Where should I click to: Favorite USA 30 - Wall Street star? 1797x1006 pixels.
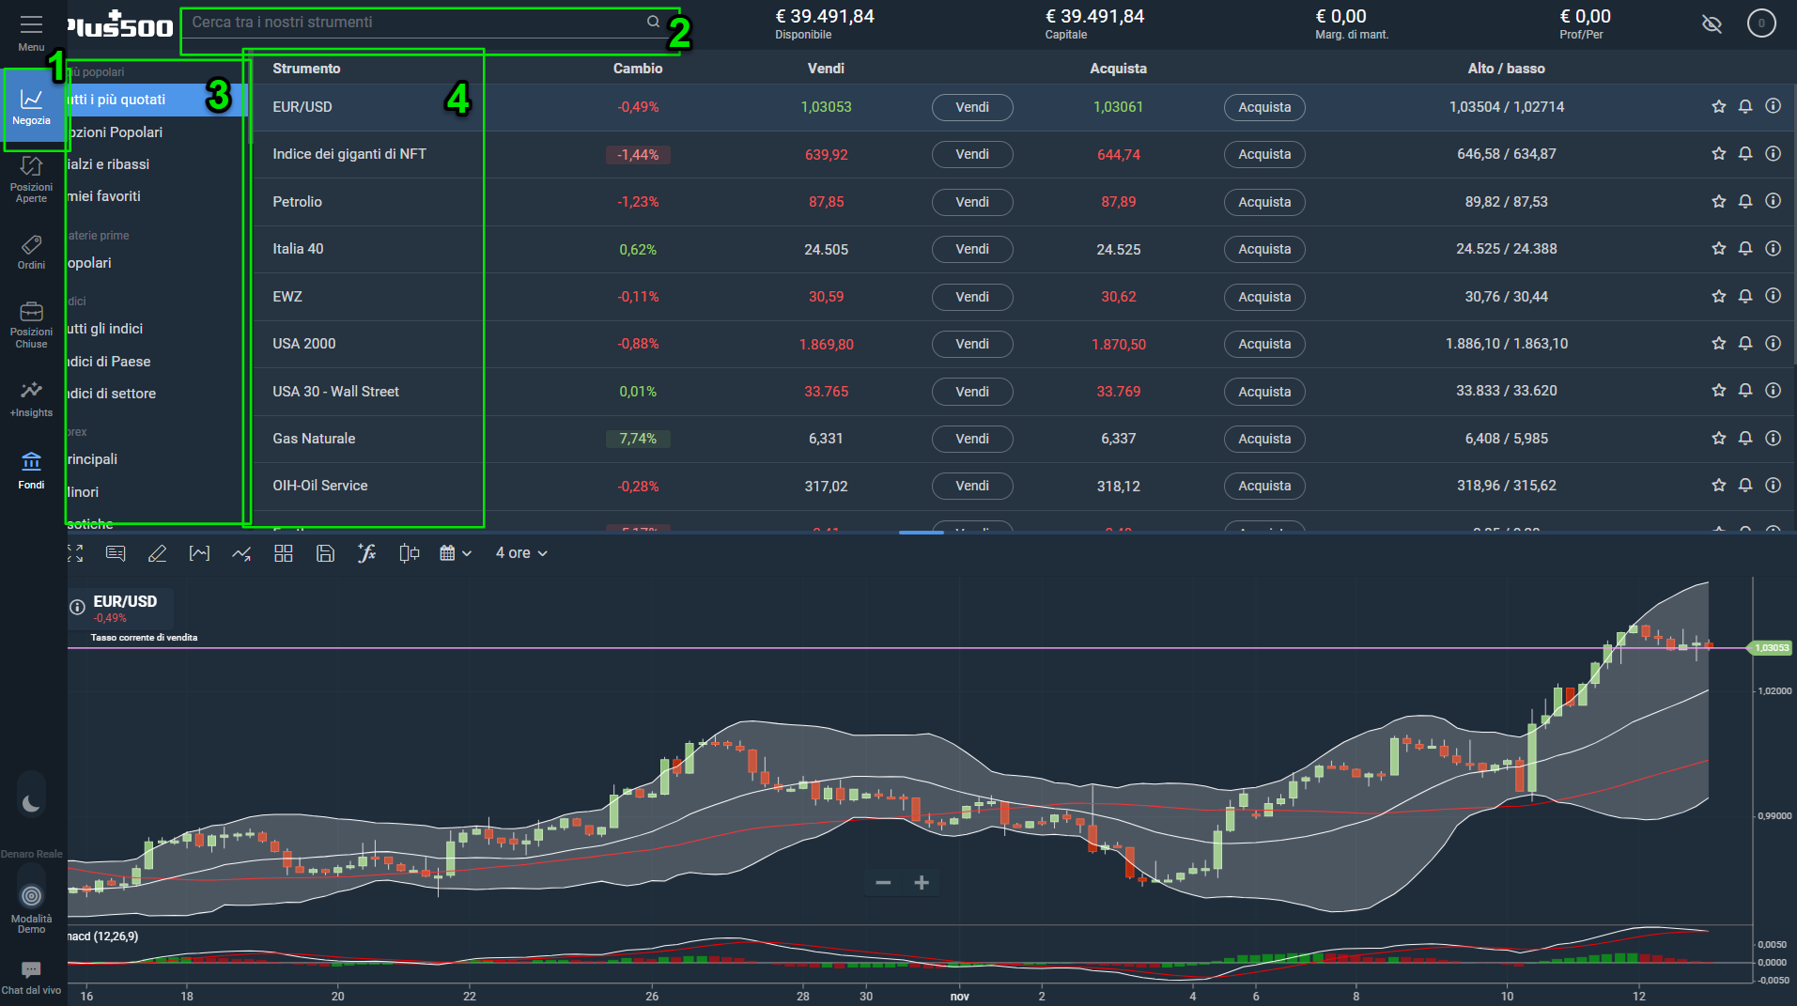click(1718, 390)
